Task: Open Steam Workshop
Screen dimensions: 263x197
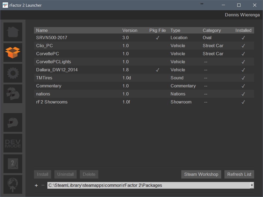Action: tap(201, 174)
